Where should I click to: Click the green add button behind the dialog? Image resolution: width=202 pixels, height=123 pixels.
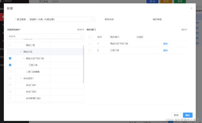point(180,2)
